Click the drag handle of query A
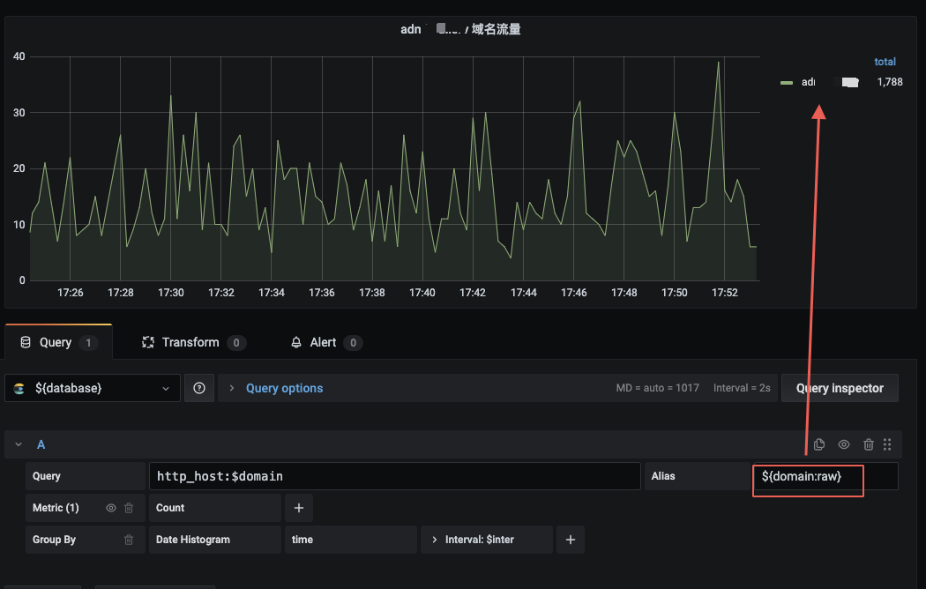This screenshot has width=926, height=589. (x=887, y=444)
